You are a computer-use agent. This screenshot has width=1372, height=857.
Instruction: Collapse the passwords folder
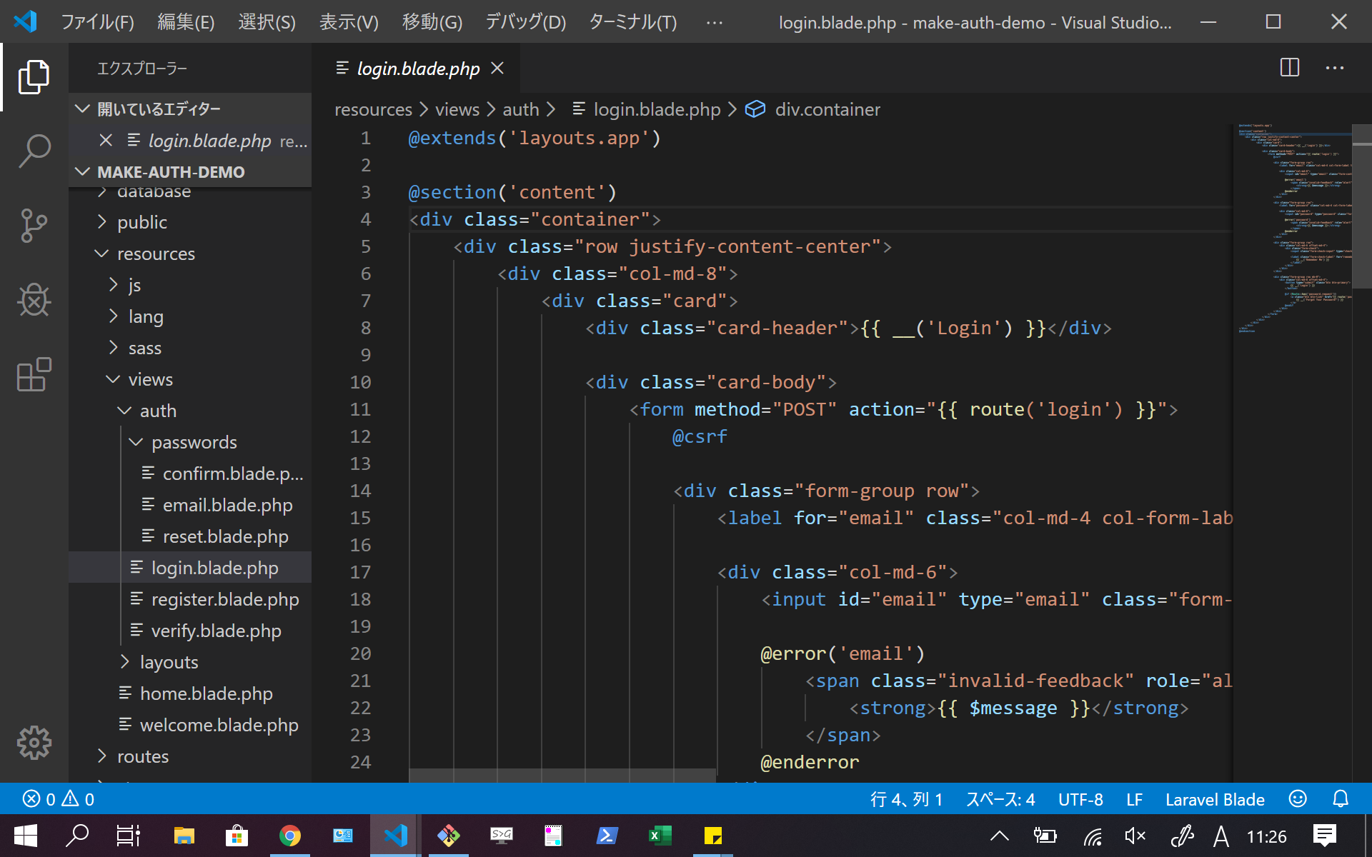pyautogui.click(x=193, y=442)
